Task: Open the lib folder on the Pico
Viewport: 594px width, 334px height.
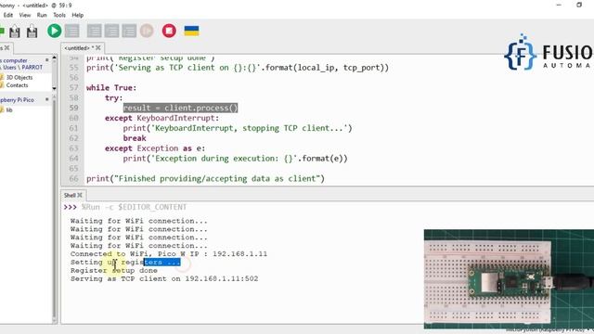Action: point(9,109)
